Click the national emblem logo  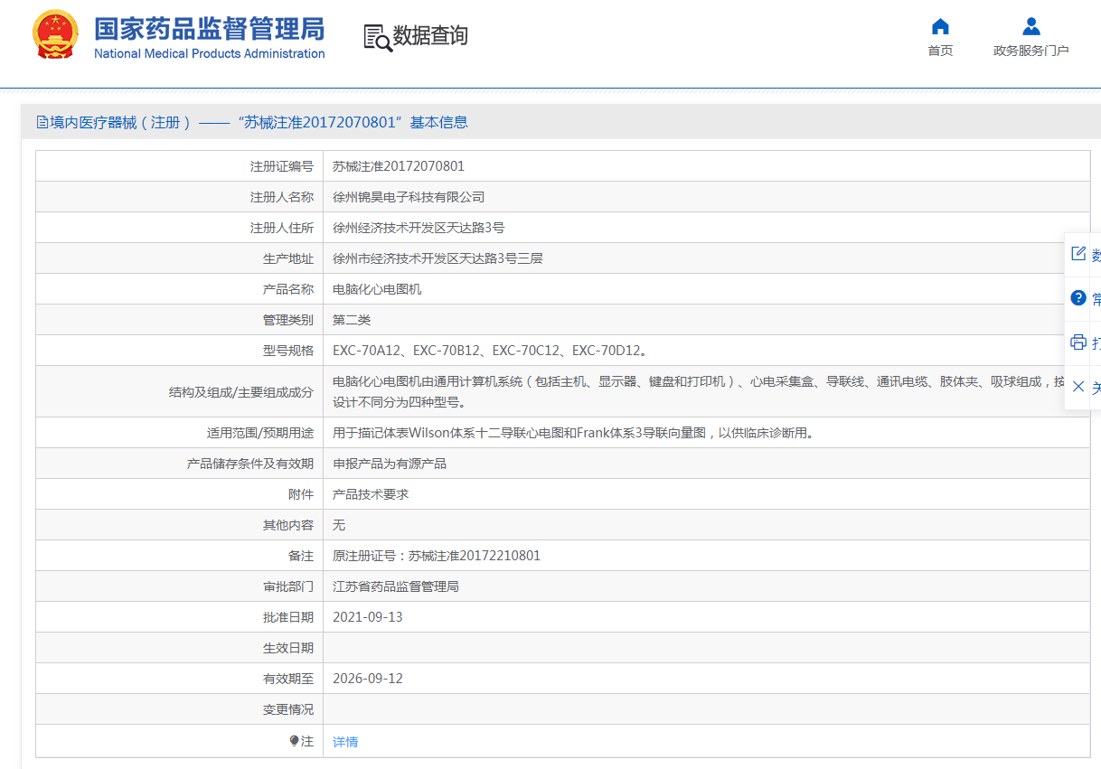coord(55,36)
